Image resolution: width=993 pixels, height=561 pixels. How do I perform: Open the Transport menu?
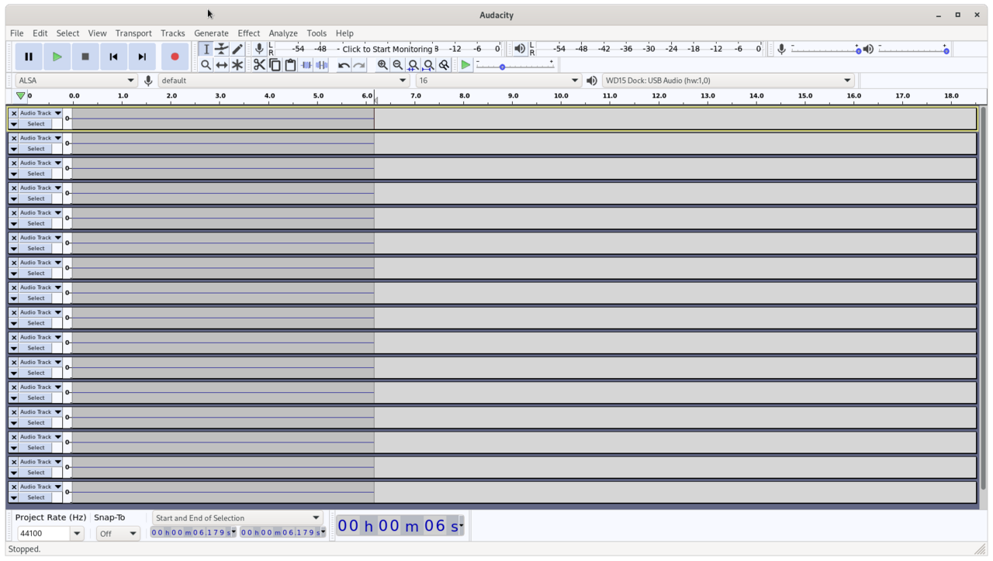(x=133, y=33)
